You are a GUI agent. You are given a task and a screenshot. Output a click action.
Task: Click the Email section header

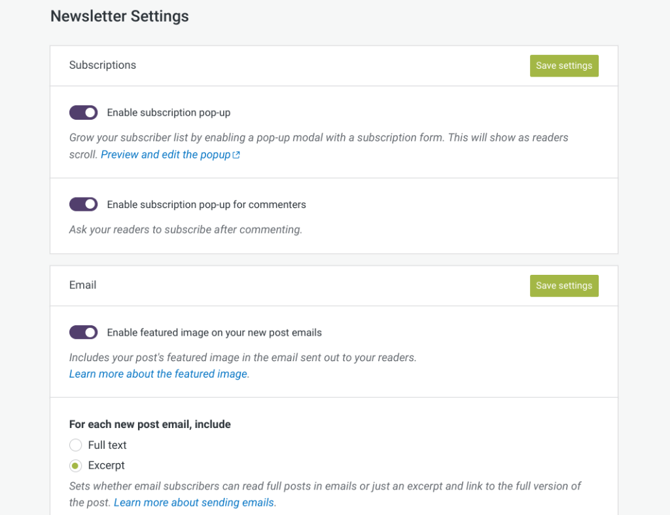(83, 285)
